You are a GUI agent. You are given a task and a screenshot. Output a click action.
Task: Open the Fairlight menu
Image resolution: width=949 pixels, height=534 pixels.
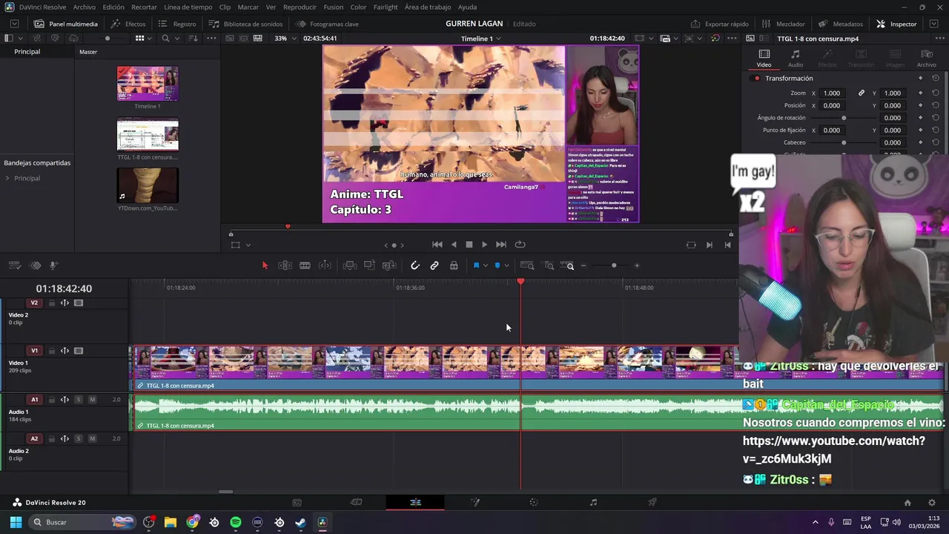point(386,7)
